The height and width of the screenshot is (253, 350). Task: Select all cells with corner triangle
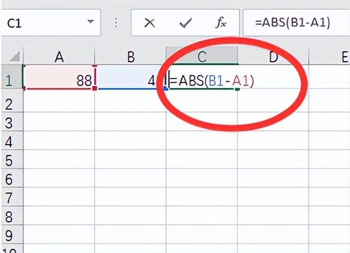(14, 56)
